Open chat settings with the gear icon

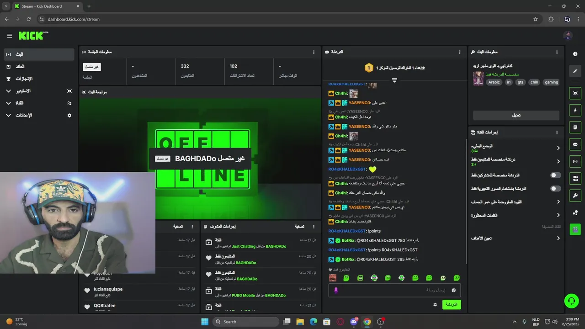point(435,304)
